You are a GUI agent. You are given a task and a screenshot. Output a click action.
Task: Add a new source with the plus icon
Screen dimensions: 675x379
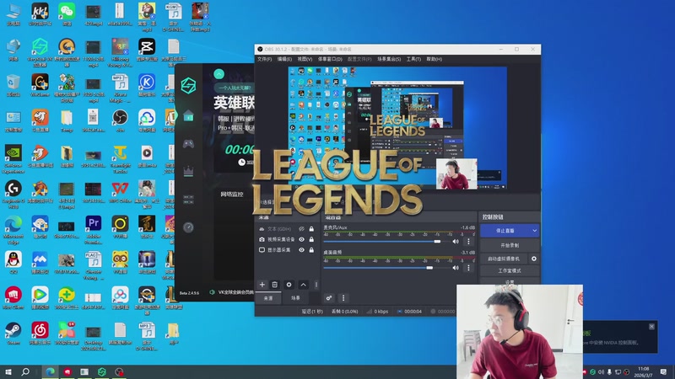(x=262, y=285)
